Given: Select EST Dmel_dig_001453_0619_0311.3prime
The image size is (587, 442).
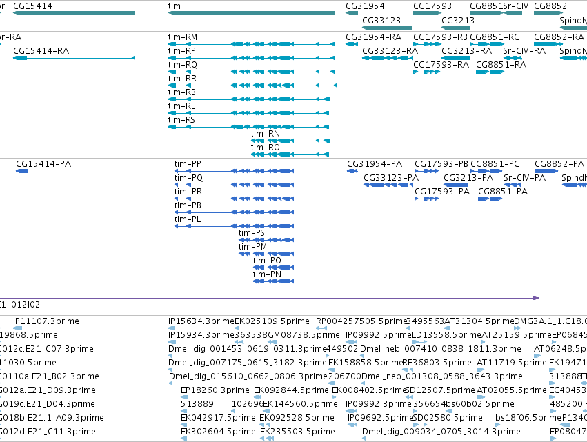Looking at the screenshot, I should [170, 356].
